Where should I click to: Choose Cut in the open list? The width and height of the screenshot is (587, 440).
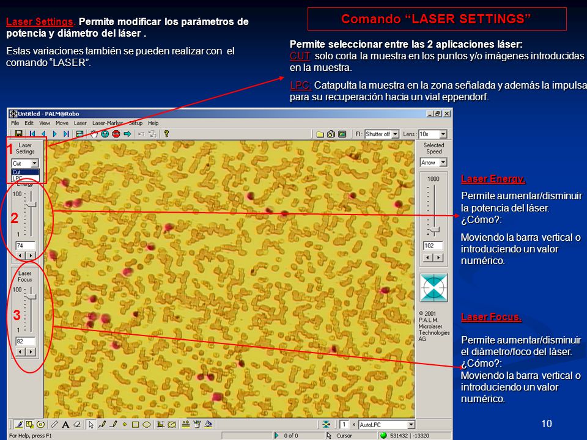pos(25,172)
